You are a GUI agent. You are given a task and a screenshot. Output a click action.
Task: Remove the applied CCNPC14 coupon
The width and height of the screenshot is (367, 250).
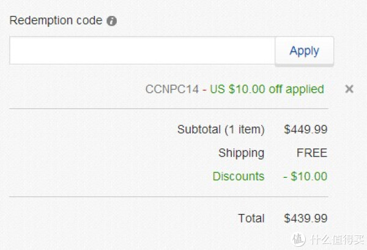349,89
